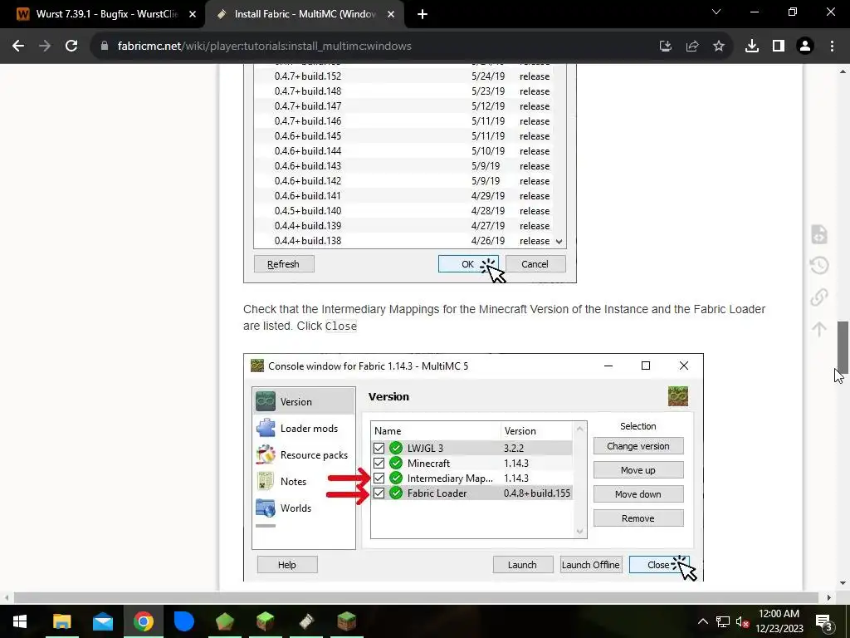The width and height of the screenshot is (850, 638).
Task: Click the wiki backlinks icon
Action: point(819,297)
